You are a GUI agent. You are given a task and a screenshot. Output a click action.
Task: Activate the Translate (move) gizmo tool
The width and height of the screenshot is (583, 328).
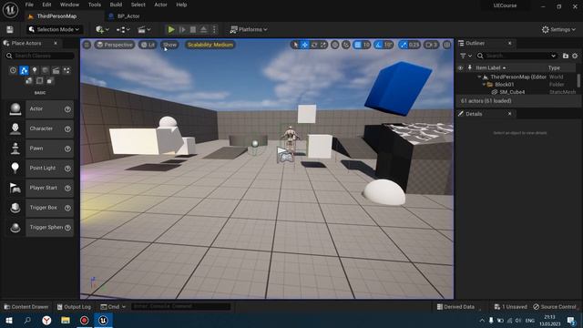(304, 45)
